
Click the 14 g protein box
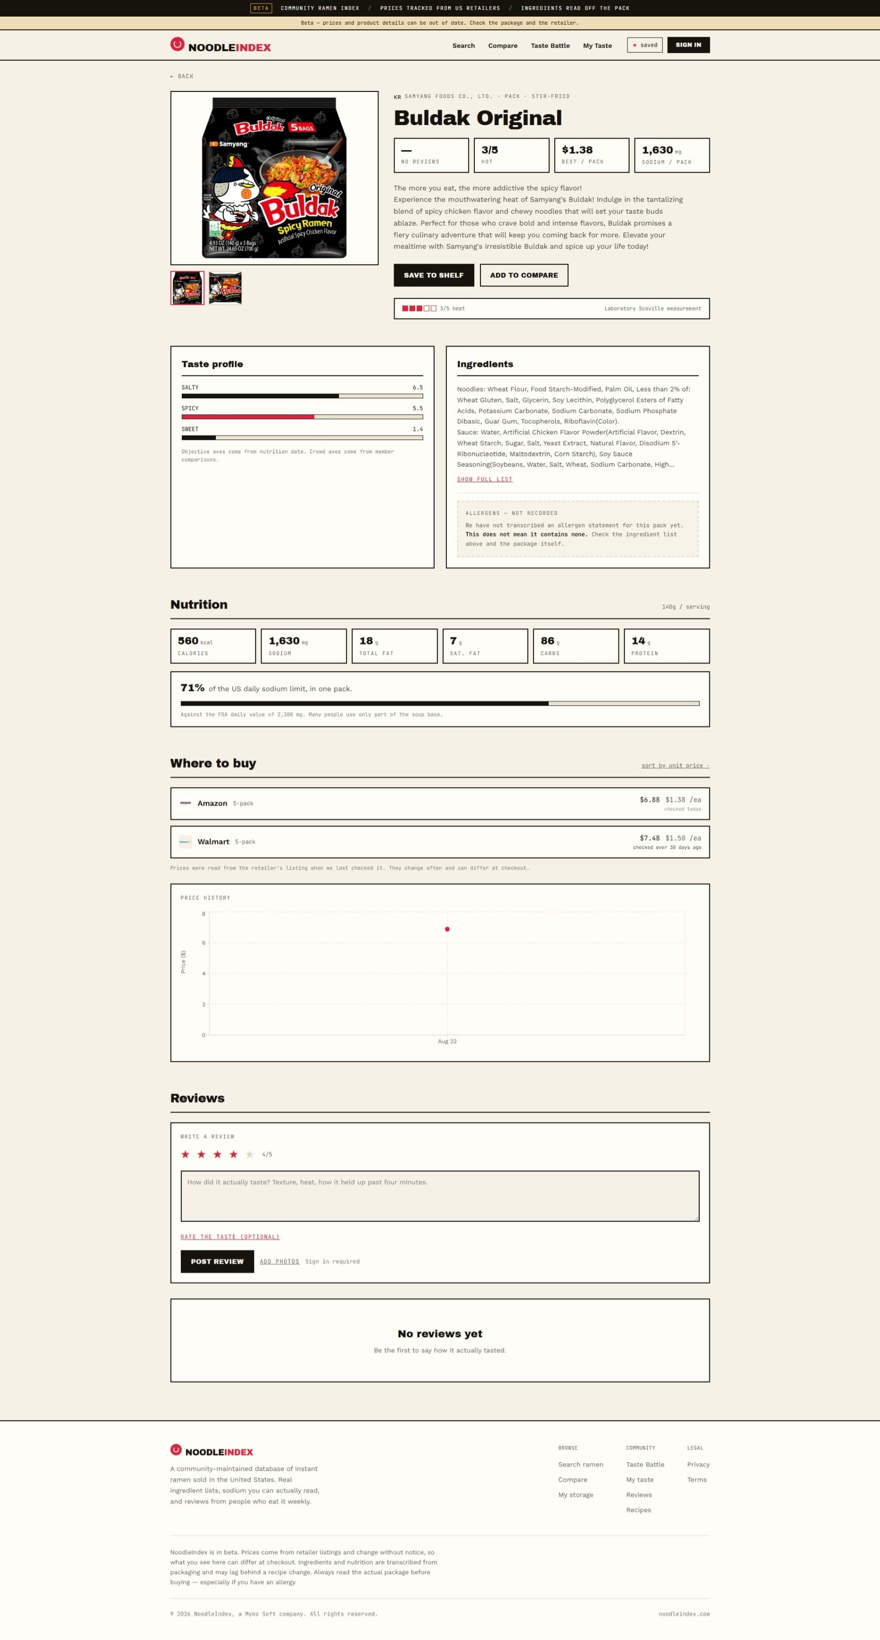coord(667,646)
